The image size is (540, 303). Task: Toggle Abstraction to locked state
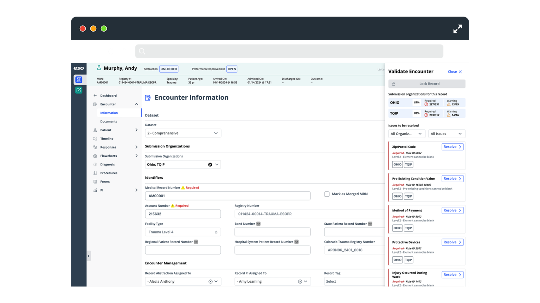coord(169,69)
